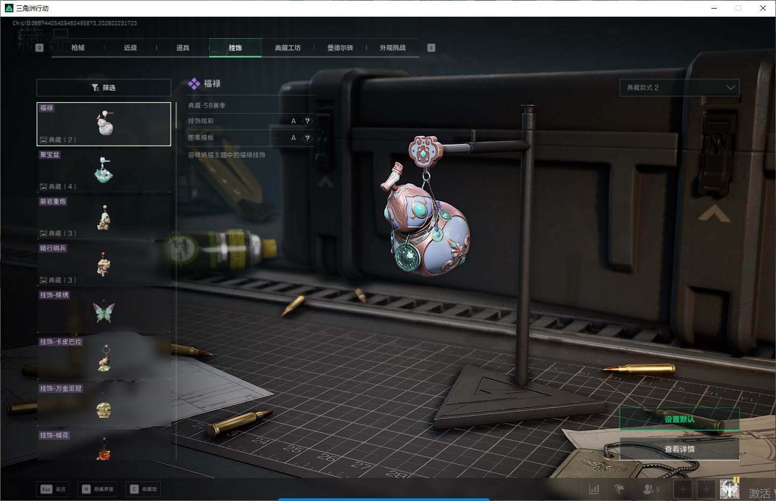Minimize the 三角洲行动 window
Screen dimensions: 776x501
pos(714,8)
